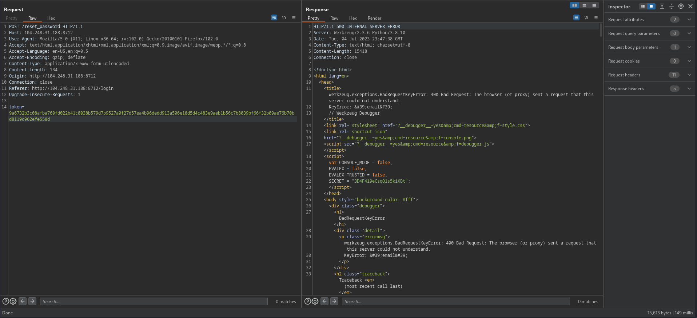The width and height of the screenshot is (697, 318).
Task: Click the 'Done' status bar text
Action: (x=7, y=313)
